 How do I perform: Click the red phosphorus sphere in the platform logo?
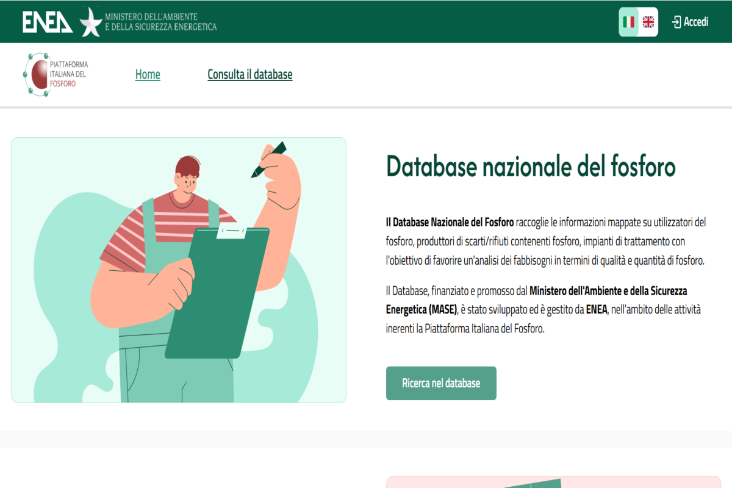coord(39,74)
